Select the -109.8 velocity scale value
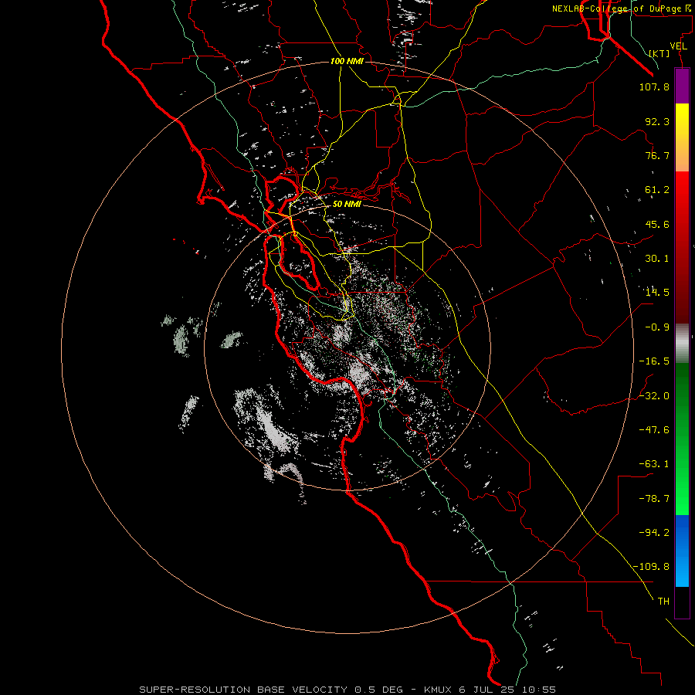This screenshot has height=695, width=695. coord(651,567)
